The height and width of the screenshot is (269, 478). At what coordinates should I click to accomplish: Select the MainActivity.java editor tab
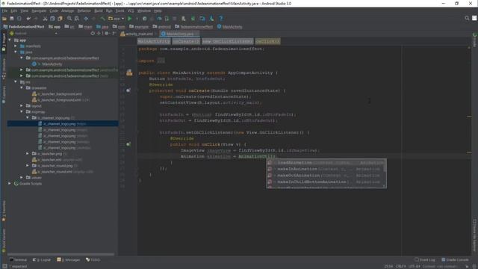[179, 34]
